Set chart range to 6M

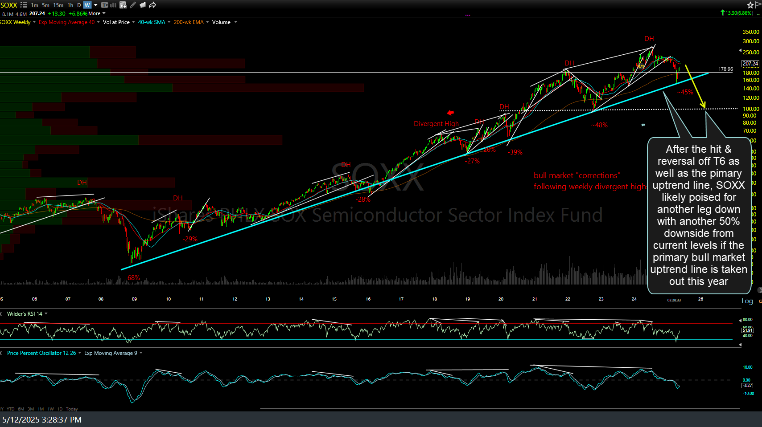coord(21,409)
